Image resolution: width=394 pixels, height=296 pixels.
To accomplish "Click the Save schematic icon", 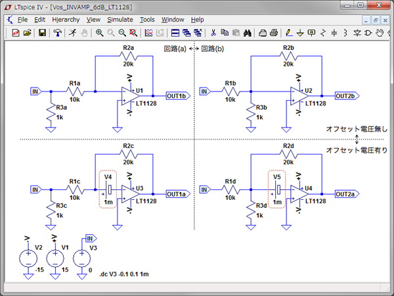I will [x=41, y=32].
